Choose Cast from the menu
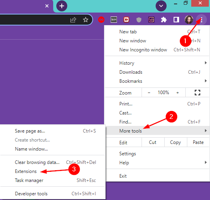 click(x=157, y=113)
